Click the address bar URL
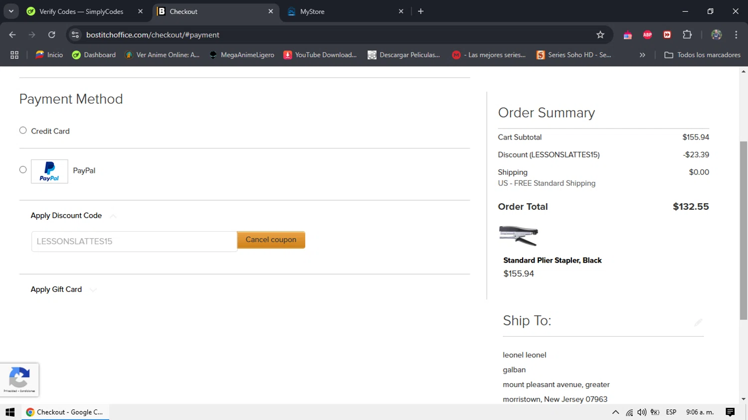 (x=153, y=35)
